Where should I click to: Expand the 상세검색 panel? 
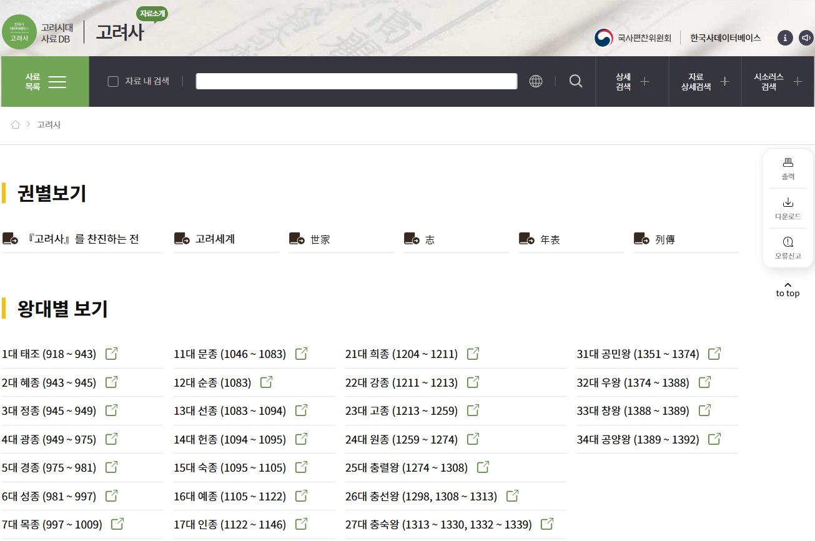tap(632, 82)
